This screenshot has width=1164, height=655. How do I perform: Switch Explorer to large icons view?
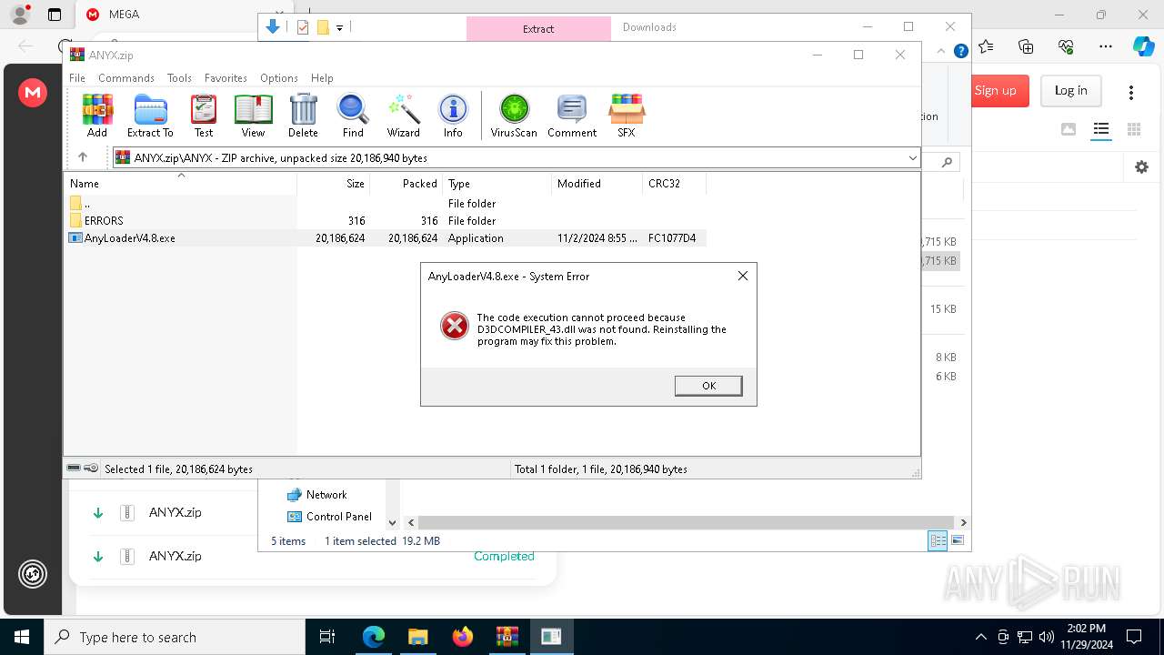pyautogui.click(x=958, y=540)
